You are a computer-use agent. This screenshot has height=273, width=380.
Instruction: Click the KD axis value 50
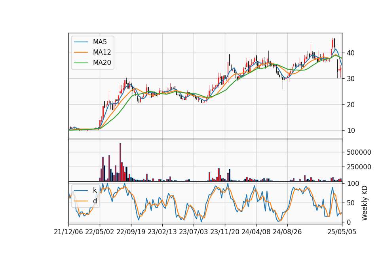[351, 203]
